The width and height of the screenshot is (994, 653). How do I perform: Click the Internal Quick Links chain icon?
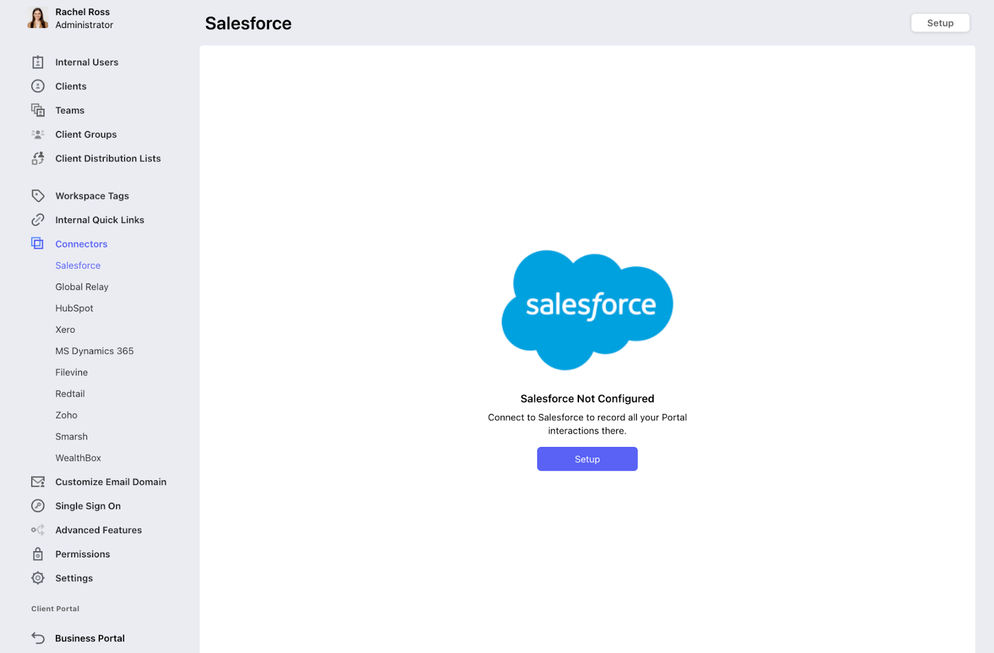[x=38, y=220]
